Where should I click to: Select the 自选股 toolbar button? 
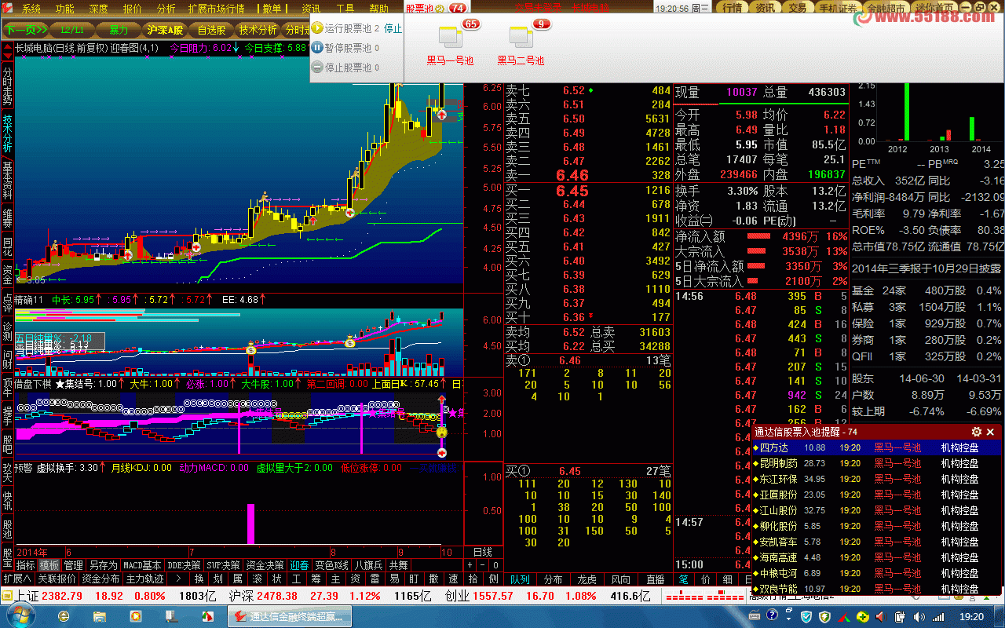(211, 30)
